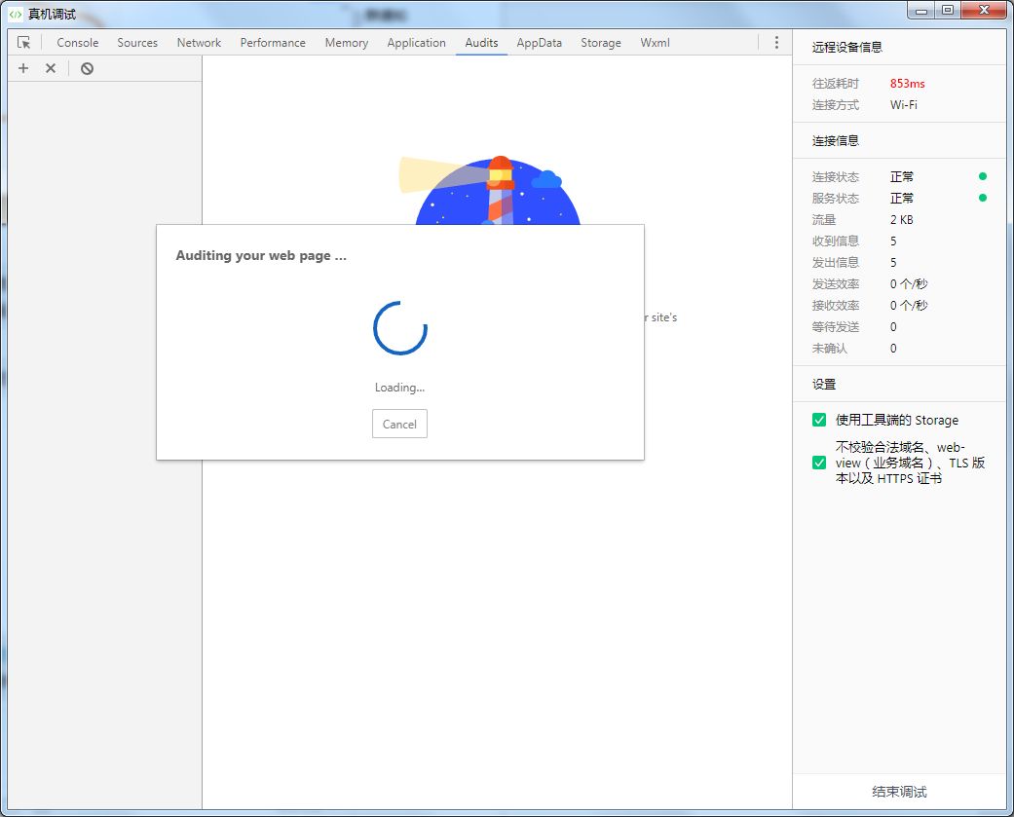Switch to the Wxml tab
This screenshot has height=817, width=1014.
point(656,43)
